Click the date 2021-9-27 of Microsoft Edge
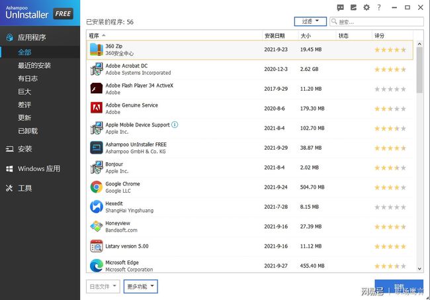This screenshot has height=300, width=430. click(276, 266)
